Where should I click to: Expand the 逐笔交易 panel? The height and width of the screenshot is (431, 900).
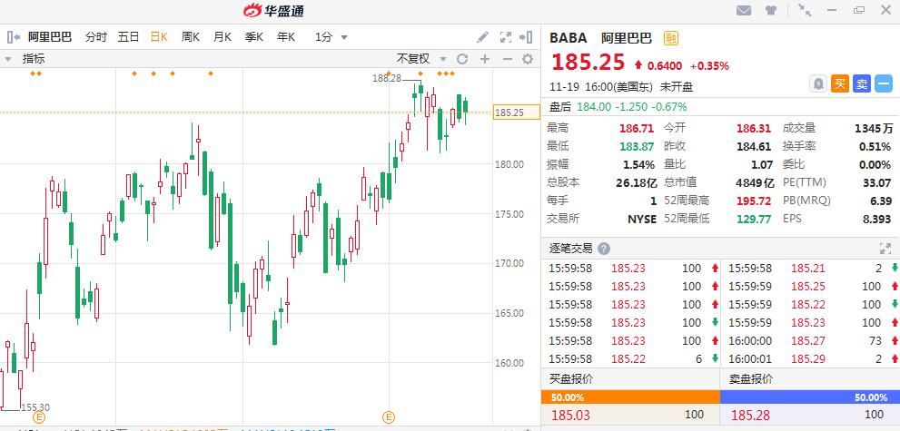(885, 249)
